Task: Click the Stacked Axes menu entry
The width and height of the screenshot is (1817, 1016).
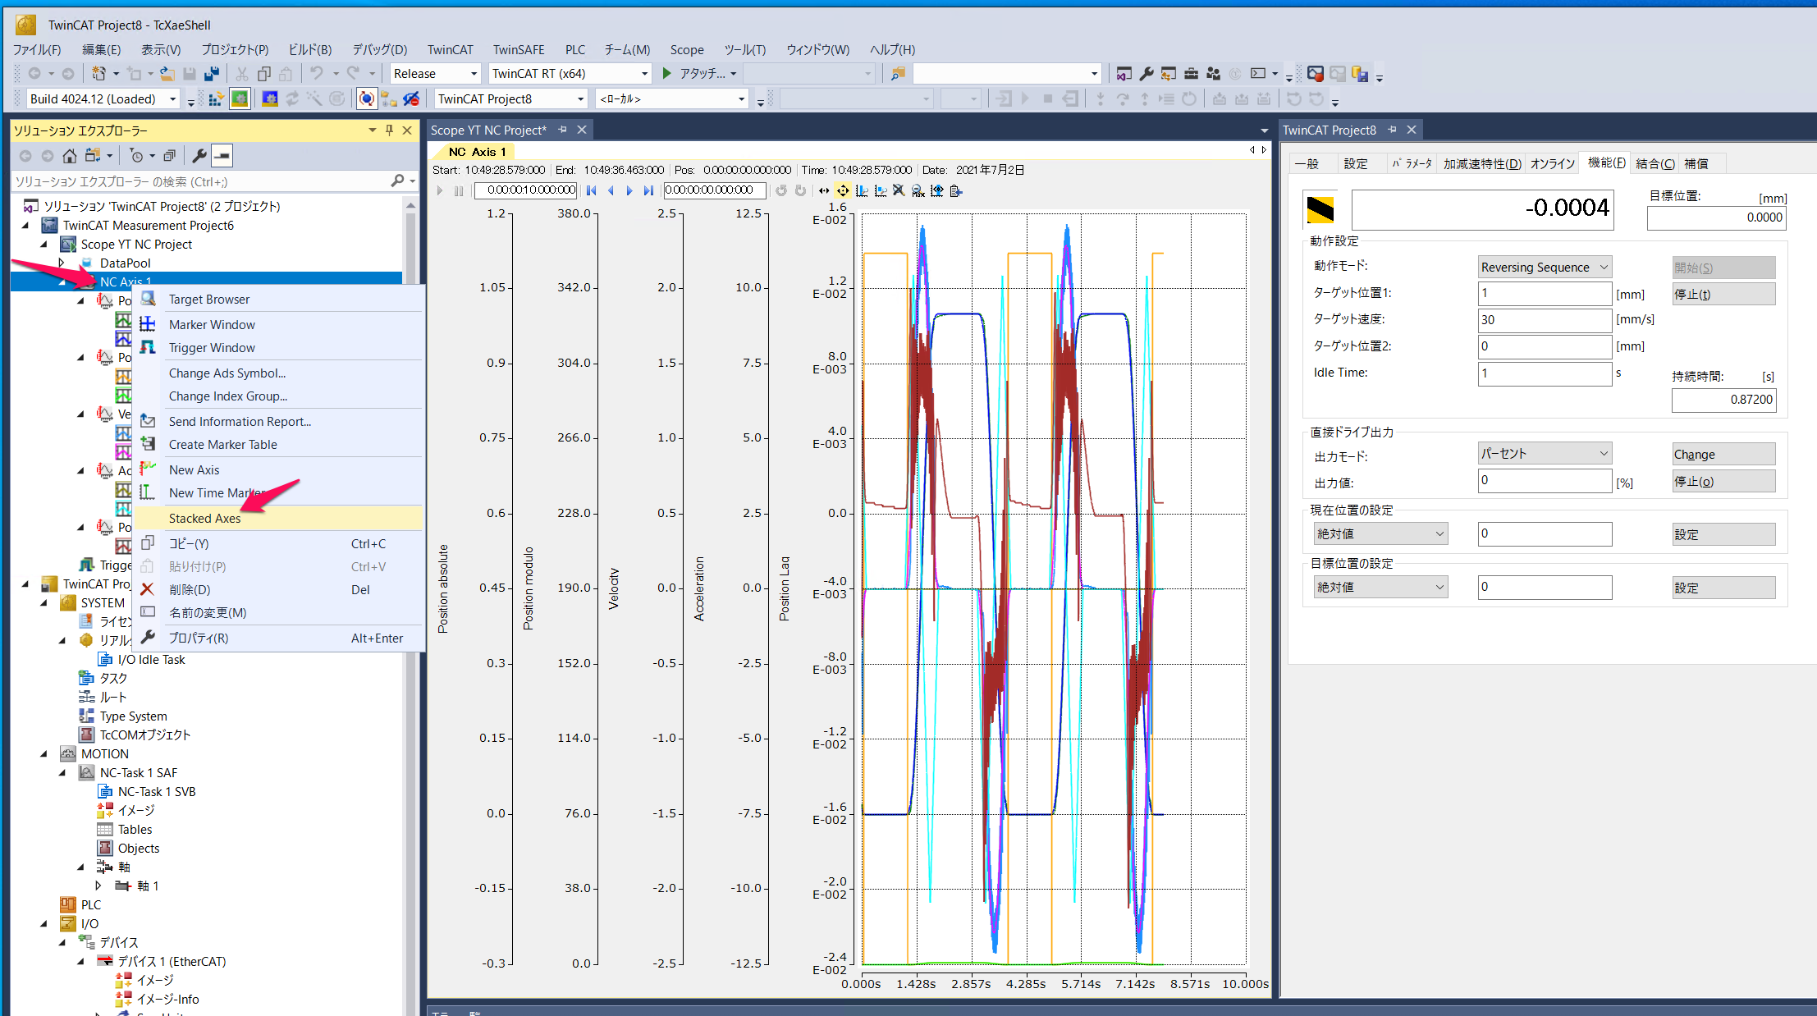Action: [204, 518]
